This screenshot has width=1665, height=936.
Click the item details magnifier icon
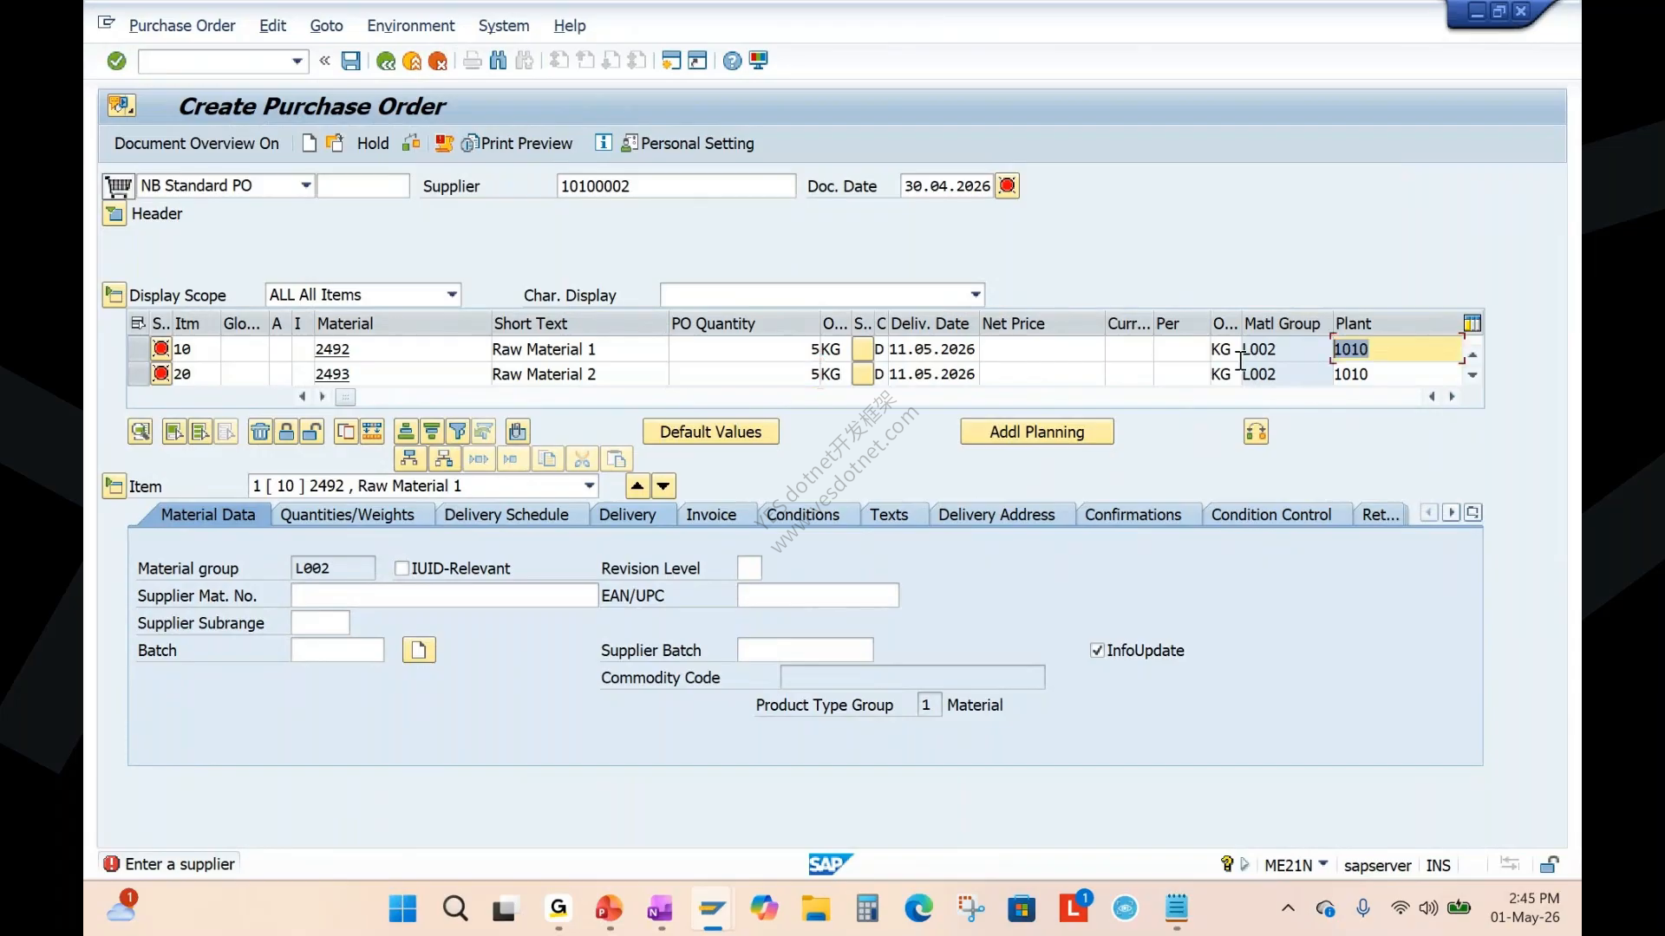pyautogui.click(x=140, y=432)
